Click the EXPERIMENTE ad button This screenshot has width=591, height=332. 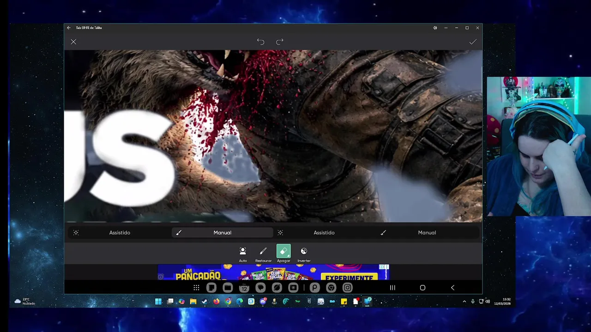[349, 277]
